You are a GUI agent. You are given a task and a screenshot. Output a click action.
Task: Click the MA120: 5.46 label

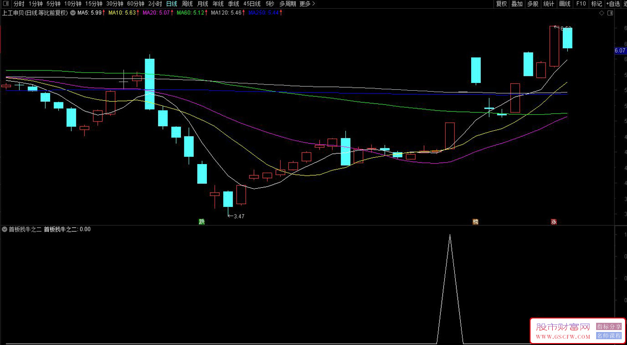pyautogui.click(x=226, y=13)
